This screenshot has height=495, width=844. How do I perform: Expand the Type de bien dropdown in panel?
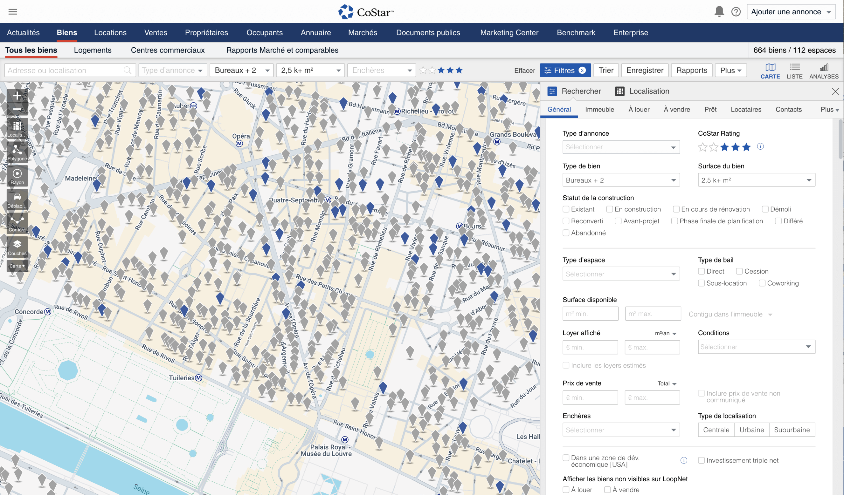tap(621, 180)
